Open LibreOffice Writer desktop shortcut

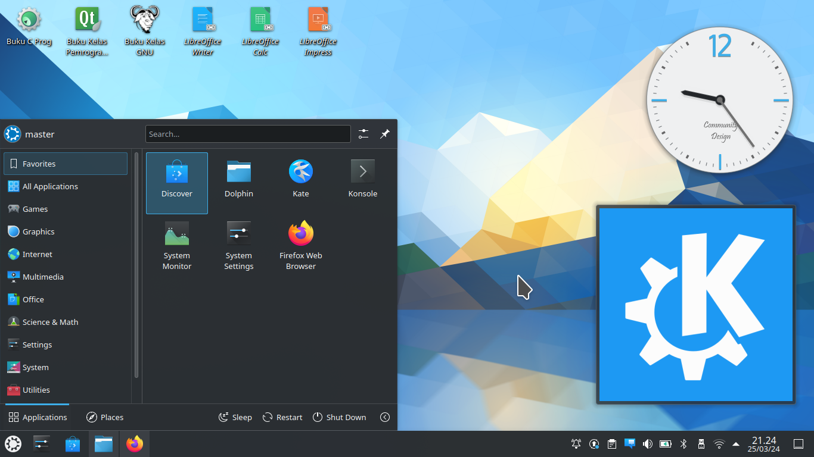203,31
